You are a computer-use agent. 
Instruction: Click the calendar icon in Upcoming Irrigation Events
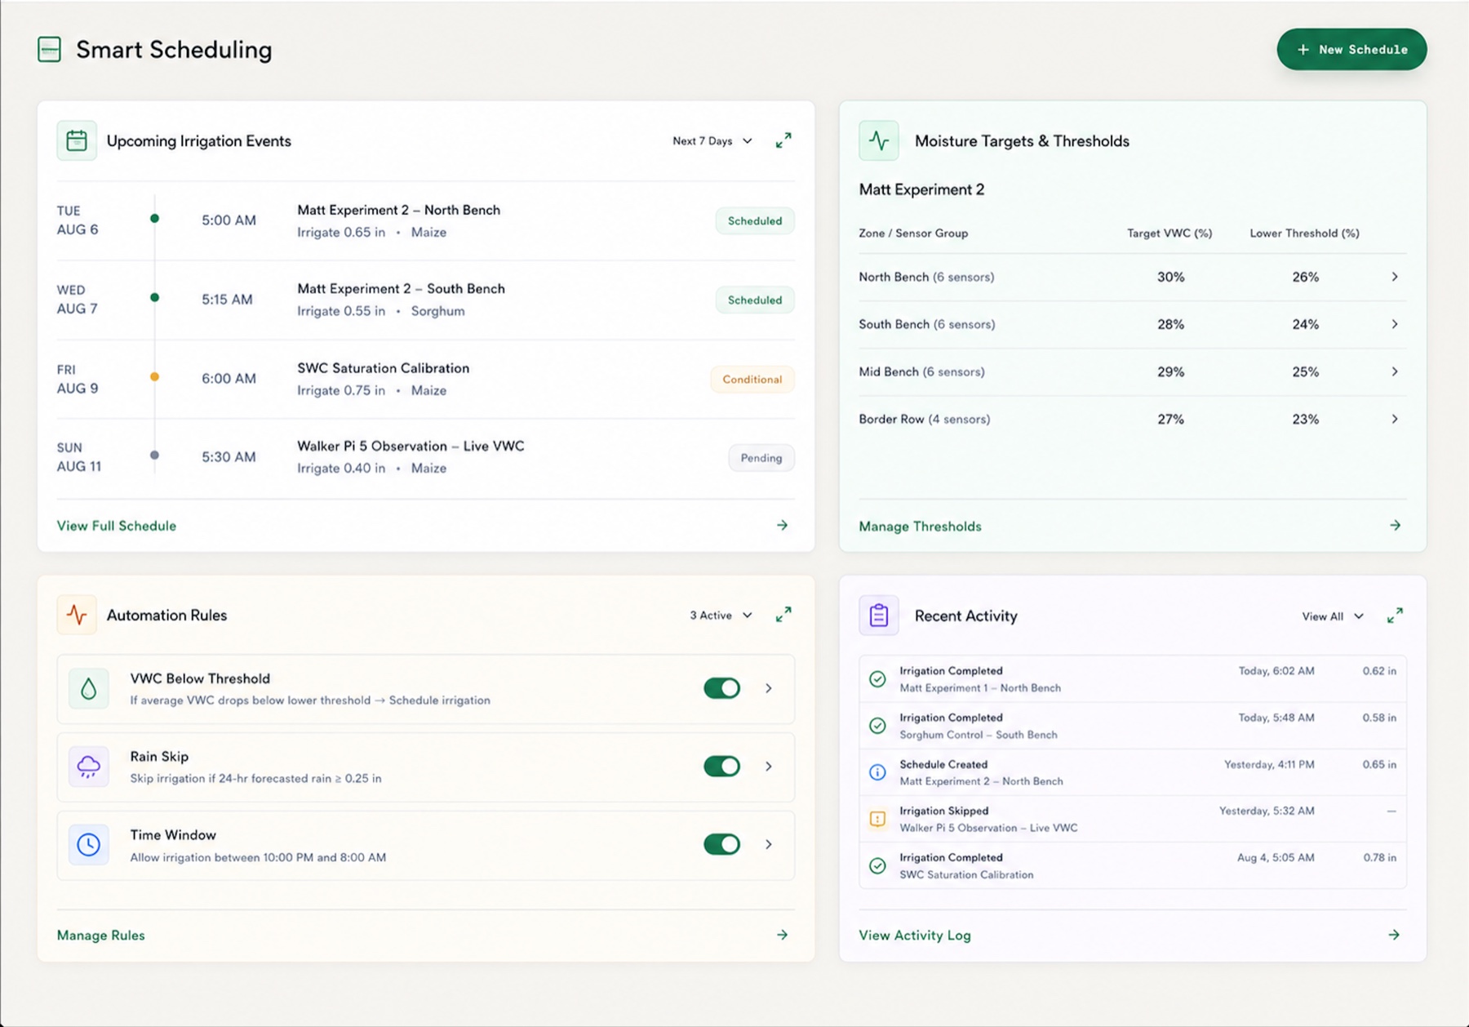pos(77,140)
